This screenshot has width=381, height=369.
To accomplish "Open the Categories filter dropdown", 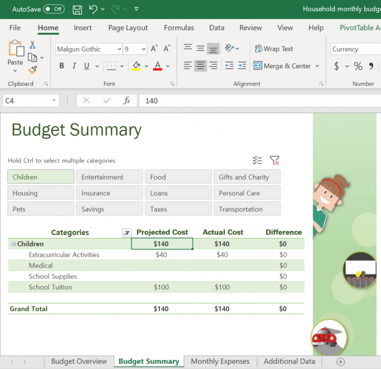I will [x=126, y=233].
